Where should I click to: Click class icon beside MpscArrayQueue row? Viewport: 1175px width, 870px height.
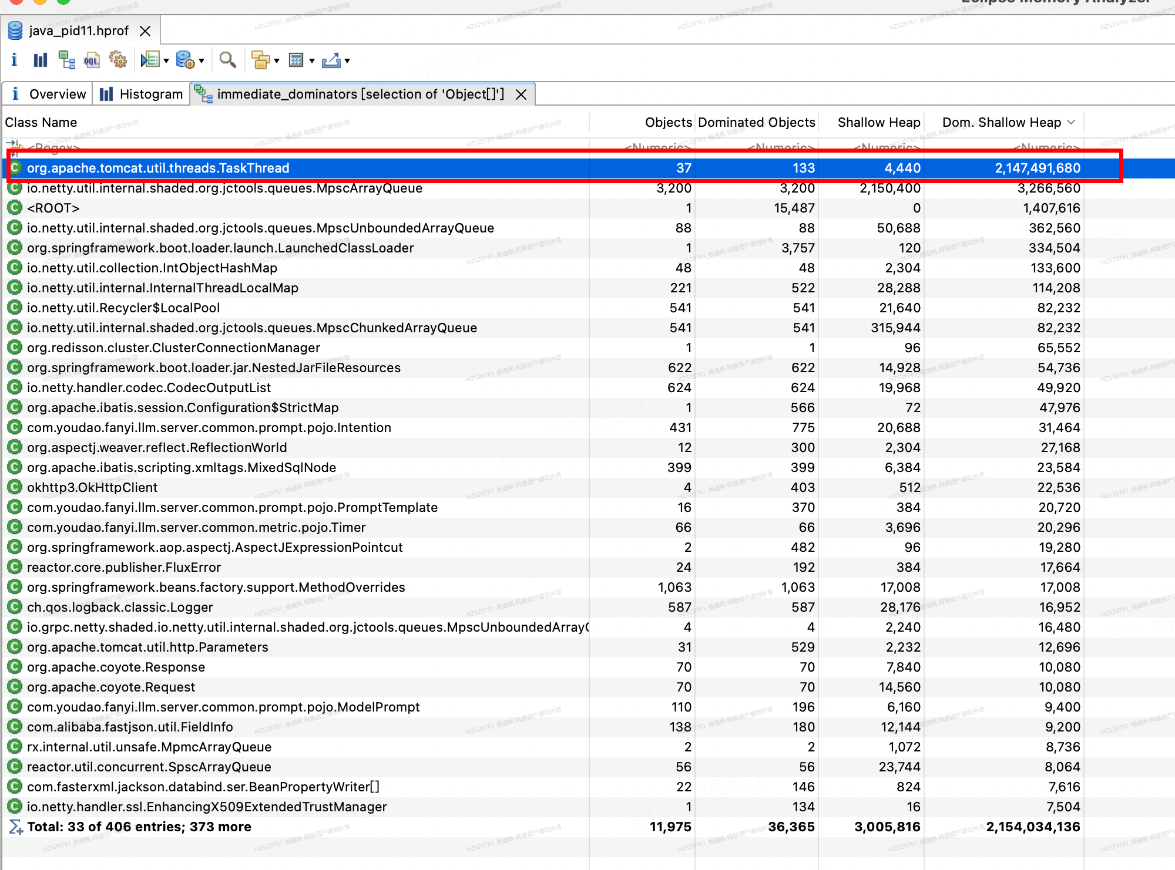[15, 188]
